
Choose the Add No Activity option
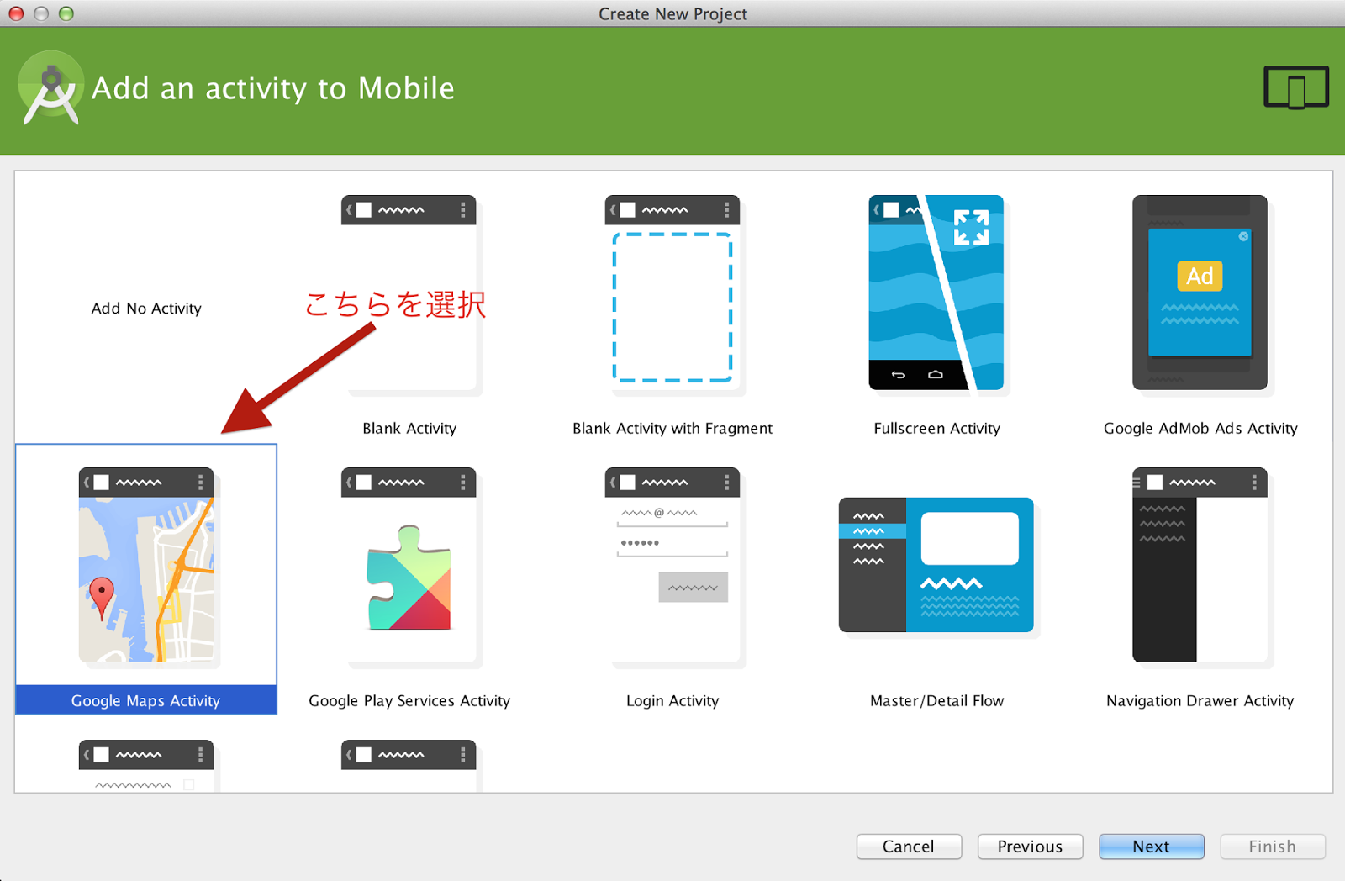146,309
